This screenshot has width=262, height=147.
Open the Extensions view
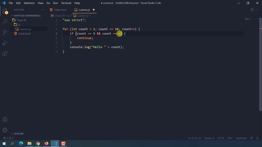[x=5, y=53]
